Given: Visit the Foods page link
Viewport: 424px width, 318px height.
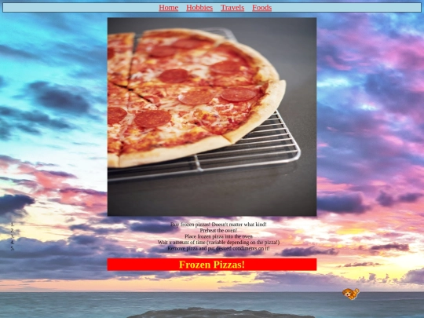Looking at the screenshot, I should coord(262,8).
